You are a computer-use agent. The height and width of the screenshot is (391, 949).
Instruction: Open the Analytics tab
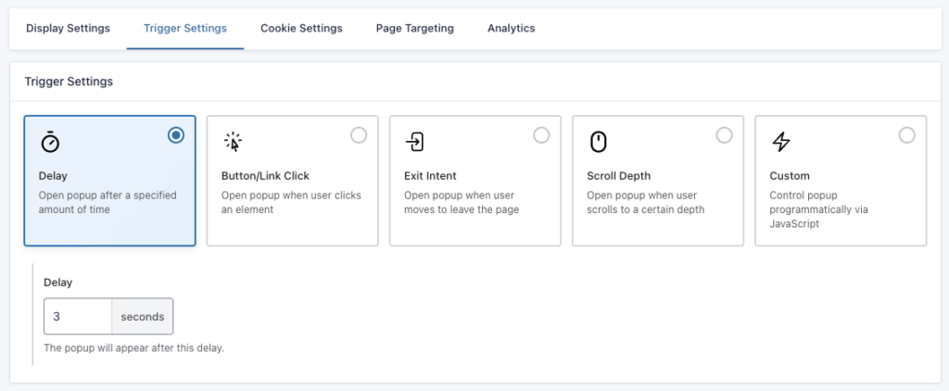click(x=511, y=29)
